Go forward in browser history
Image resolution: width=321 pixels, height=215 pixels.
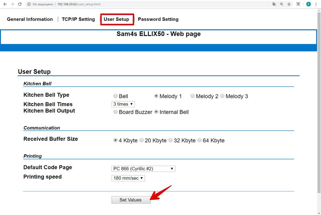pyautogui.click(x=12, y=4)
